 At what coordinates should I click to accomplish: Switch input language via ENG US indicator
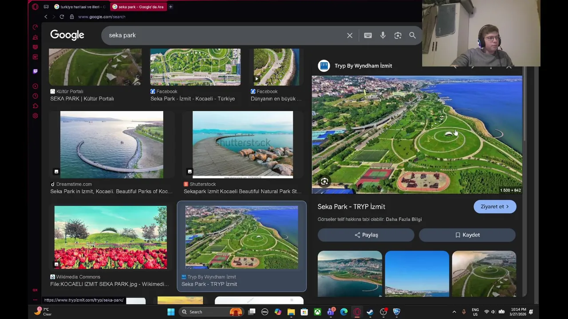click(475, 312)
